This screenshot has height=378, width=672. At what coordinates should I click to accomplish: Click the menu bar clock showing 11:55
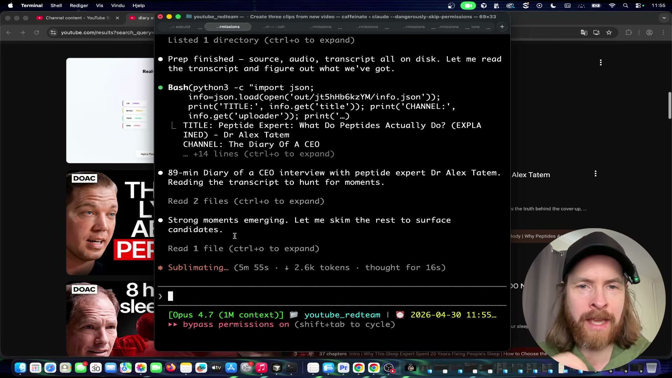coord(658,6)
